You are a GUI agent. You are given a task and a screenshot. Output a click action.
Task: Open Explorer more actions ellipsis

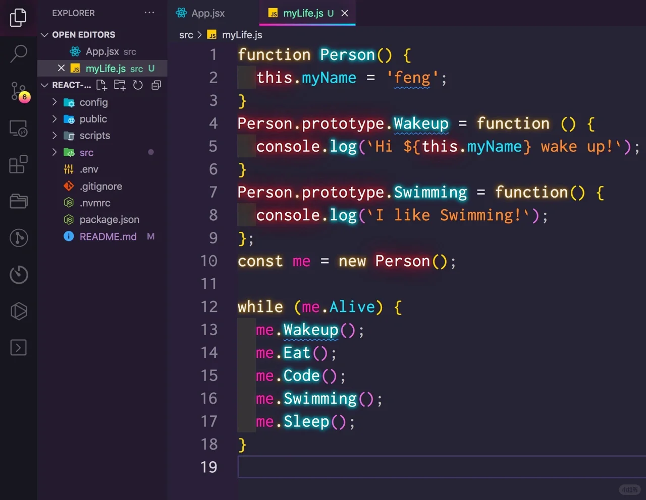pyautogui.click(x=149, y=13)
